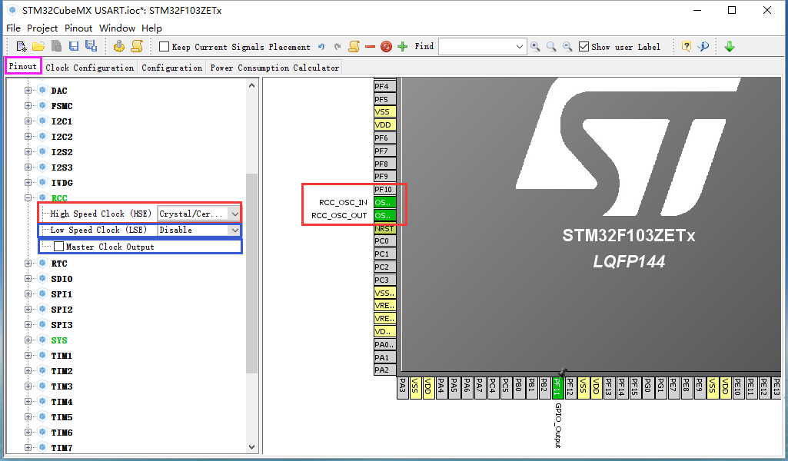
Task: Click the Generate Code gear icon
Action: (x=119, y=47)
